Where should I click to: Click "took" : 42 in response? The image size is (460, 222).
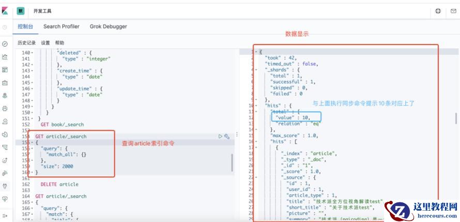pyautogui.click(x=281, y=58)
